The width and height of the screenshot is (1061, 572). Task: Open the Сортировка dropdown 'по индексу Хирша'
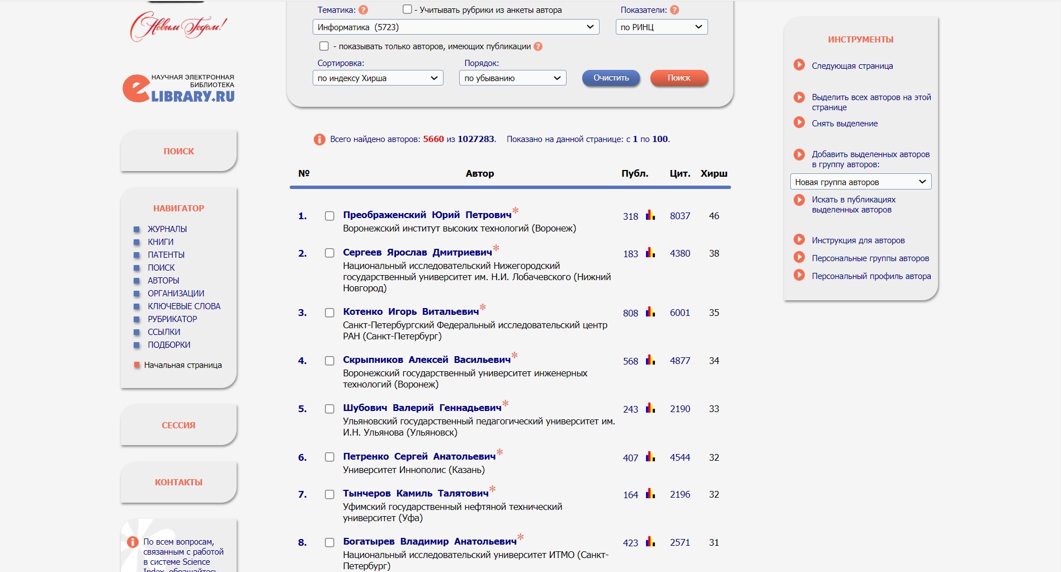[x=378, y=78]
